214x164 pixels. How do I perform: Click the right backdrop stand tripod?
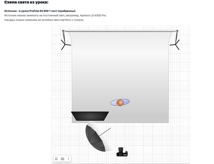[x=175, y=44]
